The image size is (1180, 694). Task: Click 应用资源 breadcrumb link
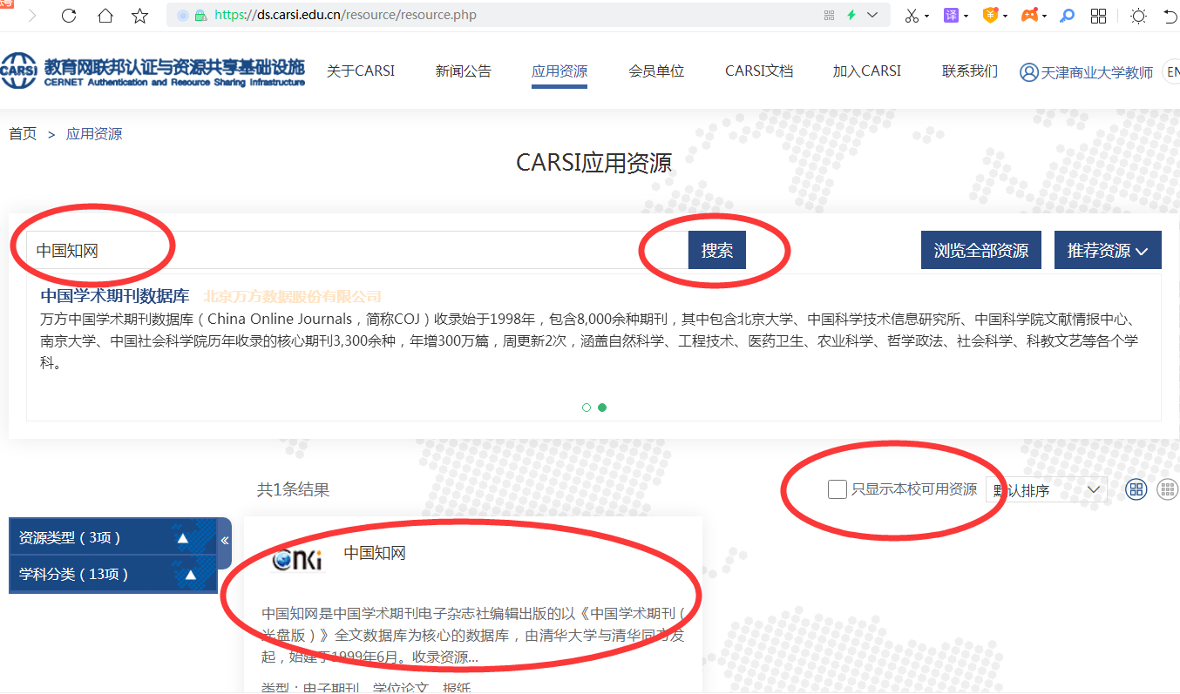coord(94,134)
